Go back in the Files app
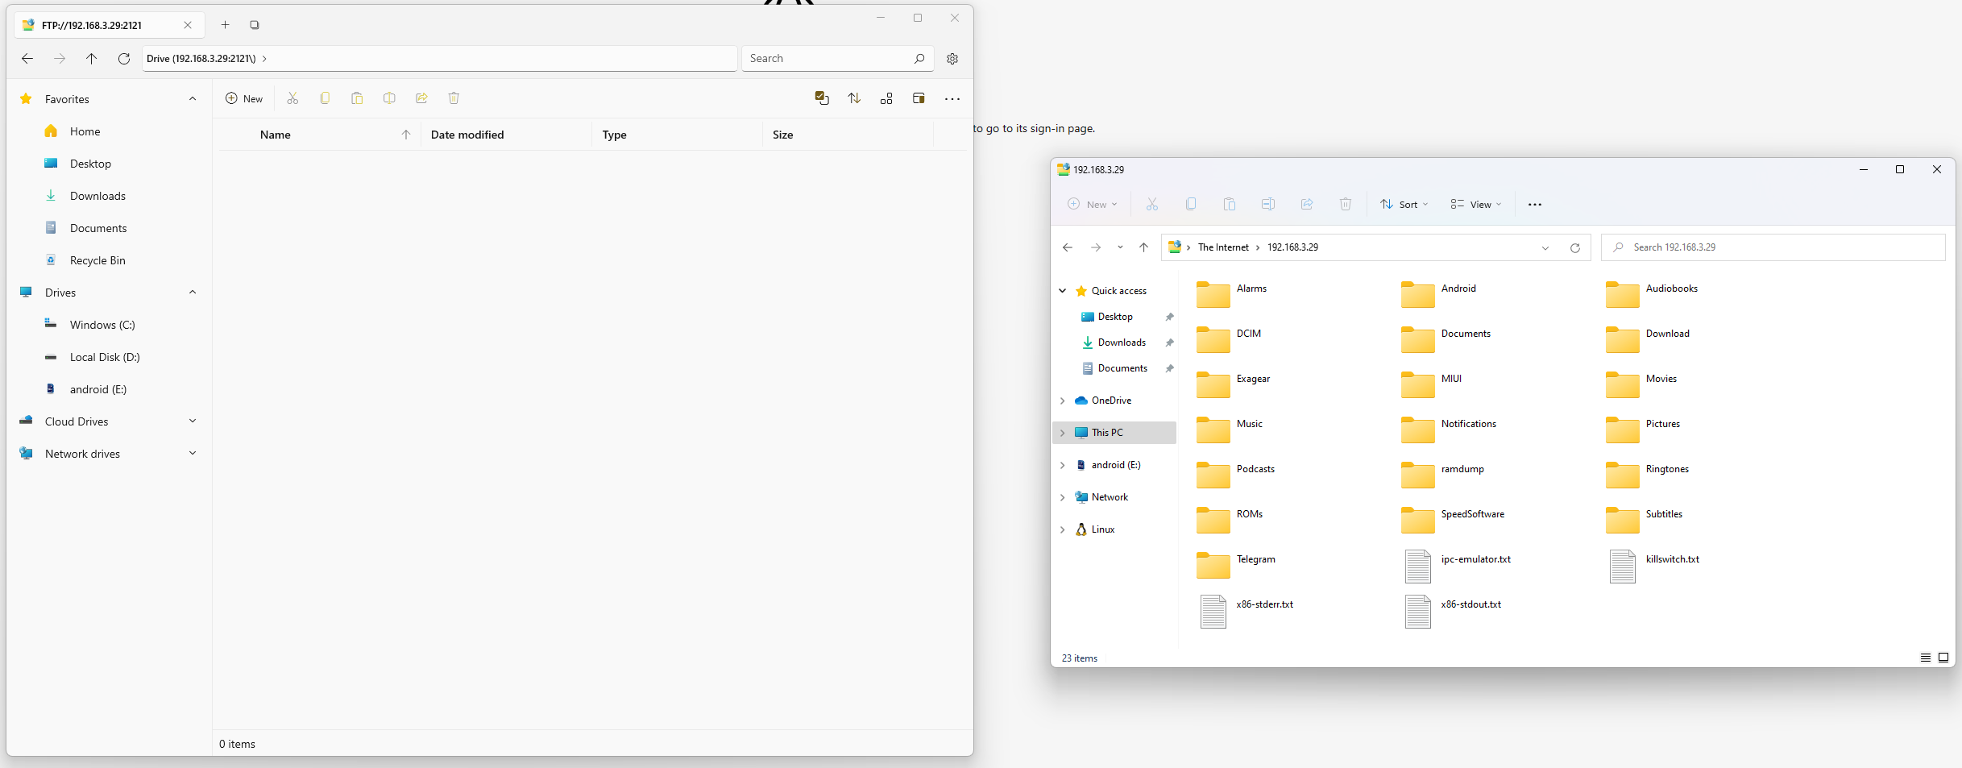This screenshot has height=768, width=1962. pos(27,59)
